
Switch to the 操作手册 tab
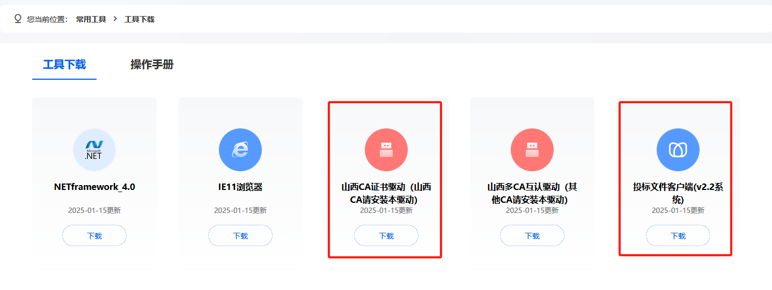152,65
